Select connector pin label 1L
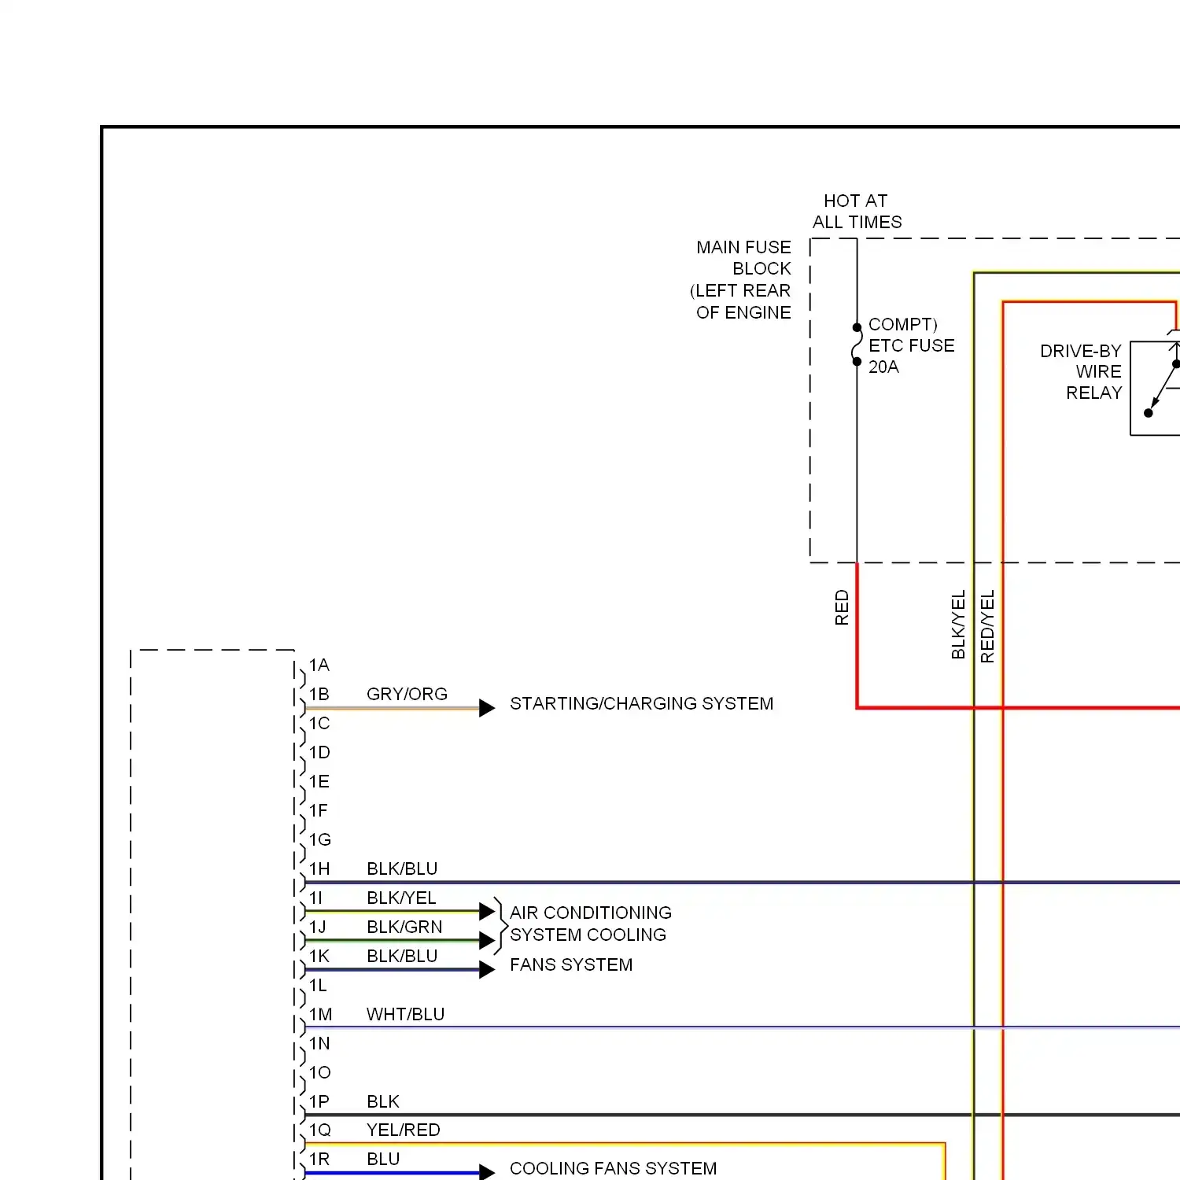Screen dimensions: 1180x1180 (x=317, y=986)
